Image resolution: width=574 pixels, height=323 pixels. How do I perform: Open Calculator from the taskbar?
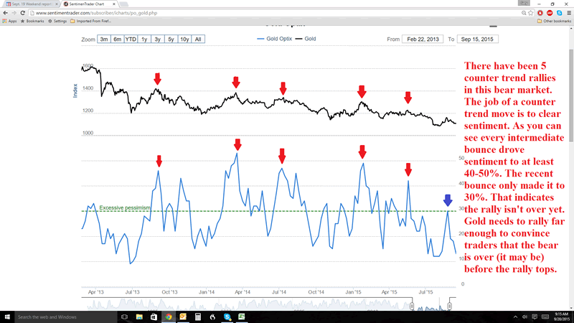tap(197, 317)
